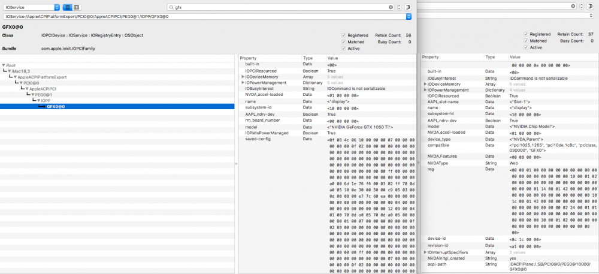Collapse the AppleACPIPCI tree node
The height and width of the screenshot is (274, 599).
[x=27, y=89]
